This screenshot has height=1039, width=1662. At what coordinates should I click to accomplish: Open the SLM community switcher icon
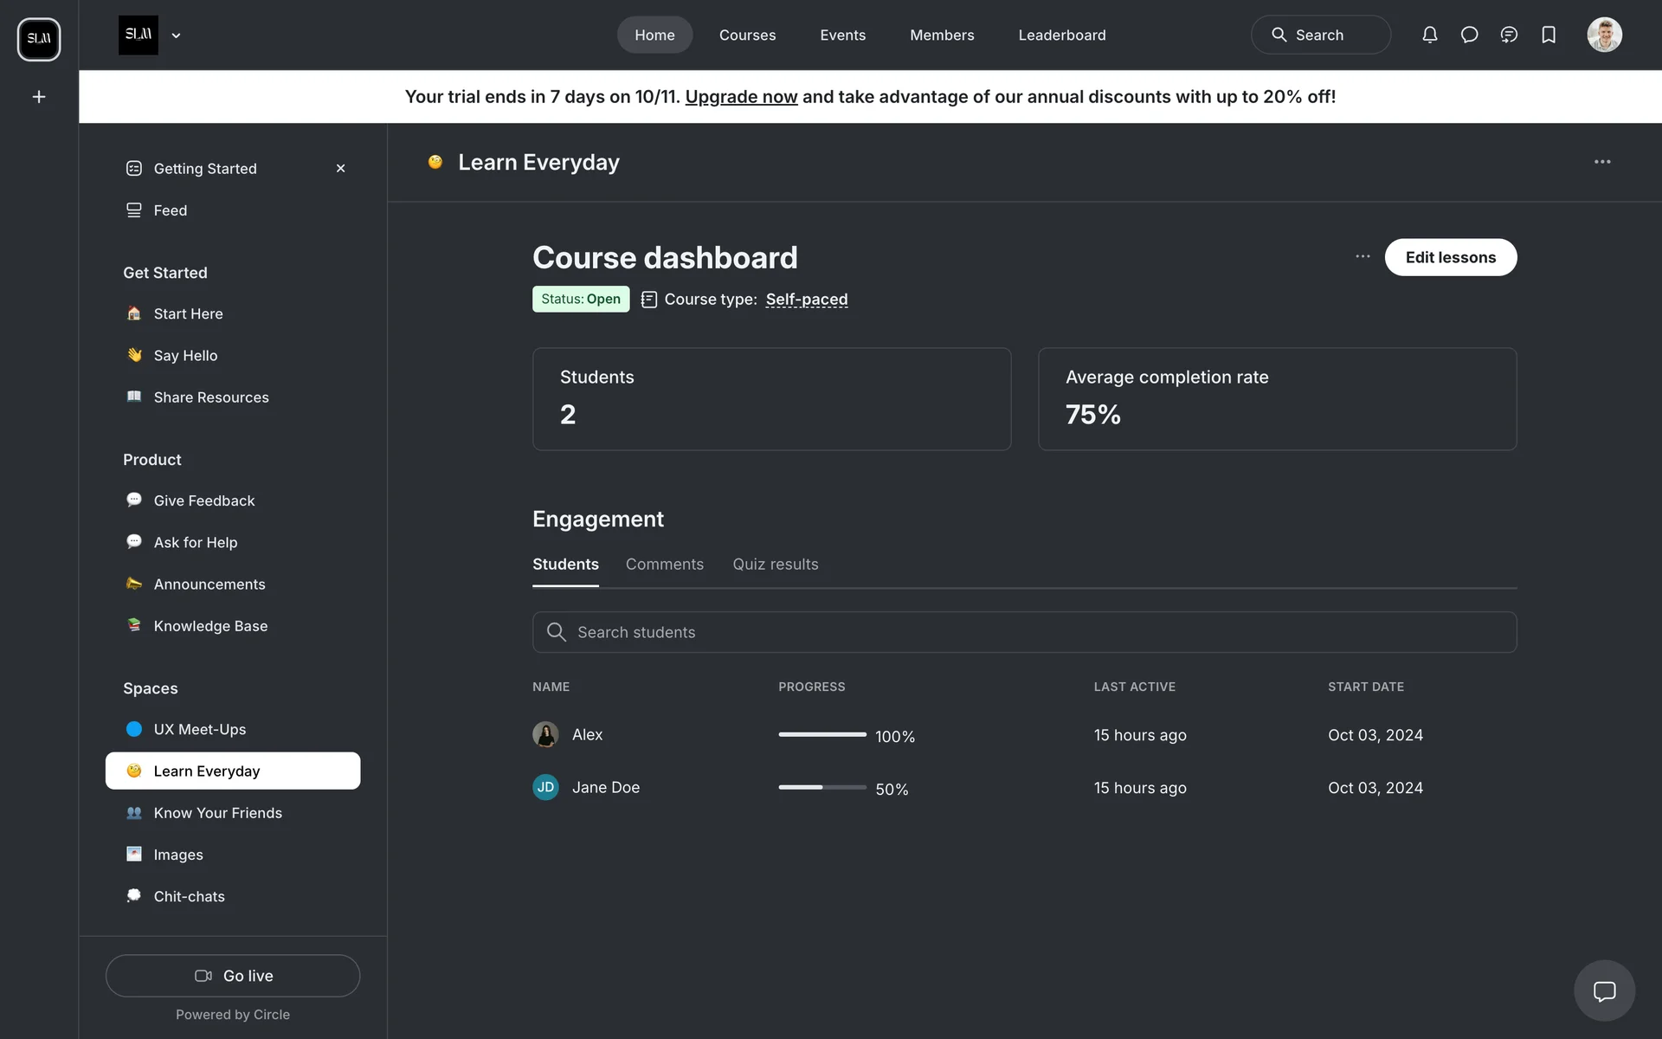[x=39, y=39]
